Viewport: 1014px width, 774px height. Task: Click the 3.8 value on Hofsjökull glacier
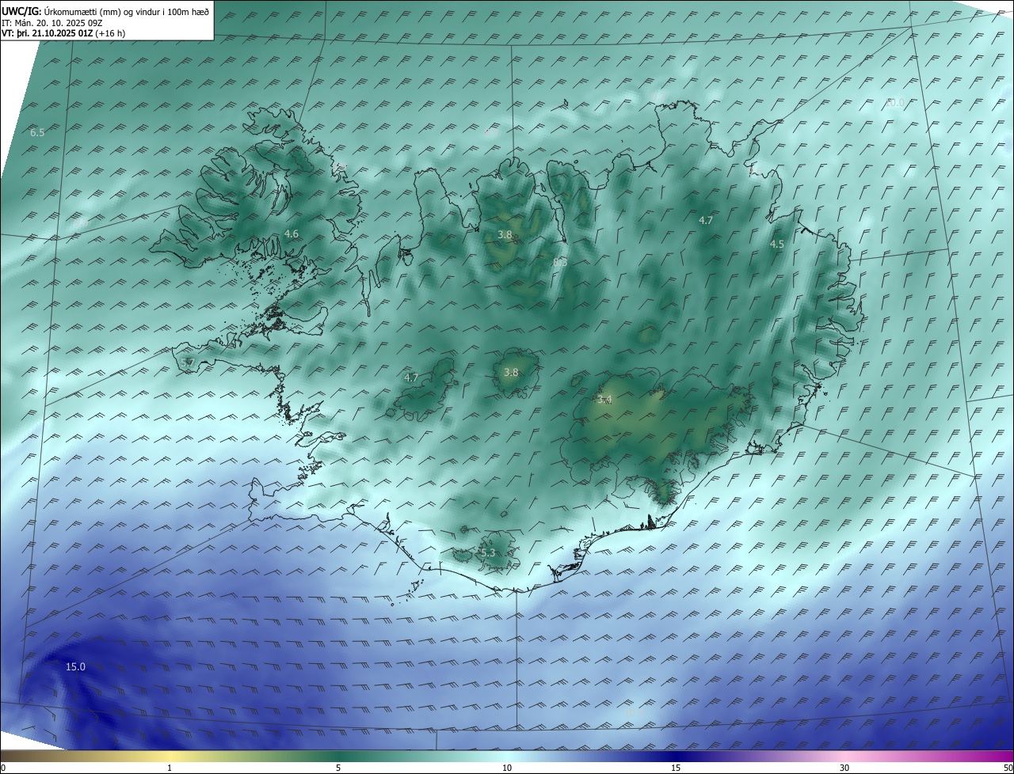click(x=511, y=372)
